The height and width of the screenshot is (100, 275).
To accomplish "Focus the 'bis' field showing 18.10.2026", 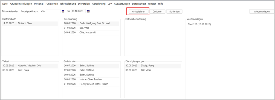I will click(79, 11).
